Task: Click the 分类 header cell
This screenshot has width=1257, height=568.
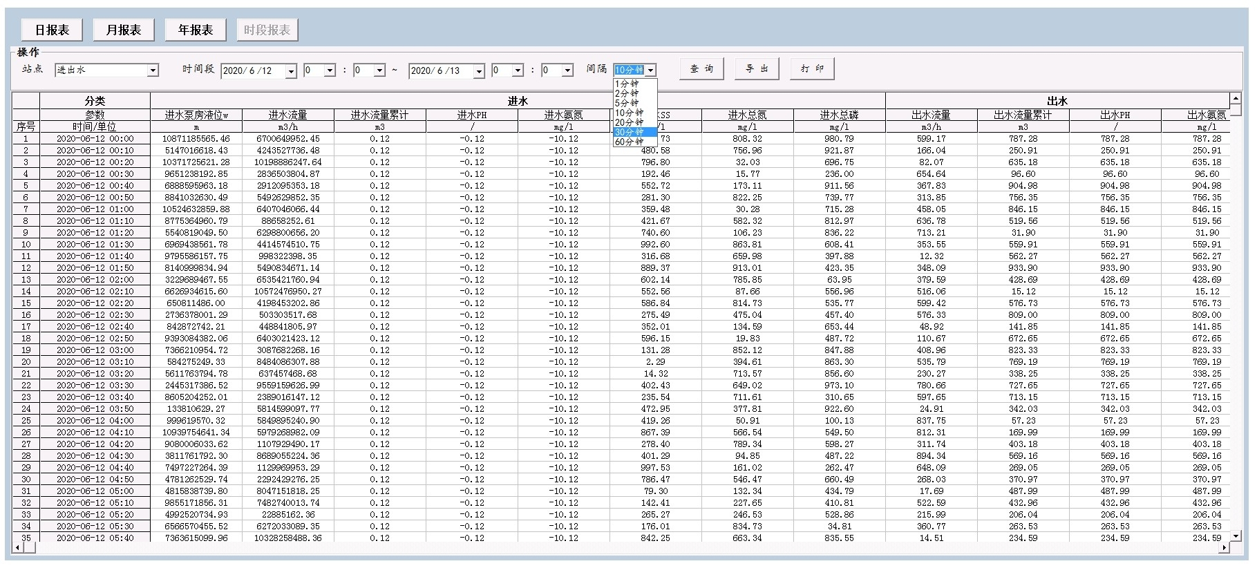Action: click(x=95, y=101)
